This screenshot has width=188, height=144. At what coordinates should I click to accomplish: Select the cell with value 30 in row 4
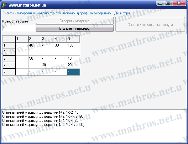[x=48, y=65]
